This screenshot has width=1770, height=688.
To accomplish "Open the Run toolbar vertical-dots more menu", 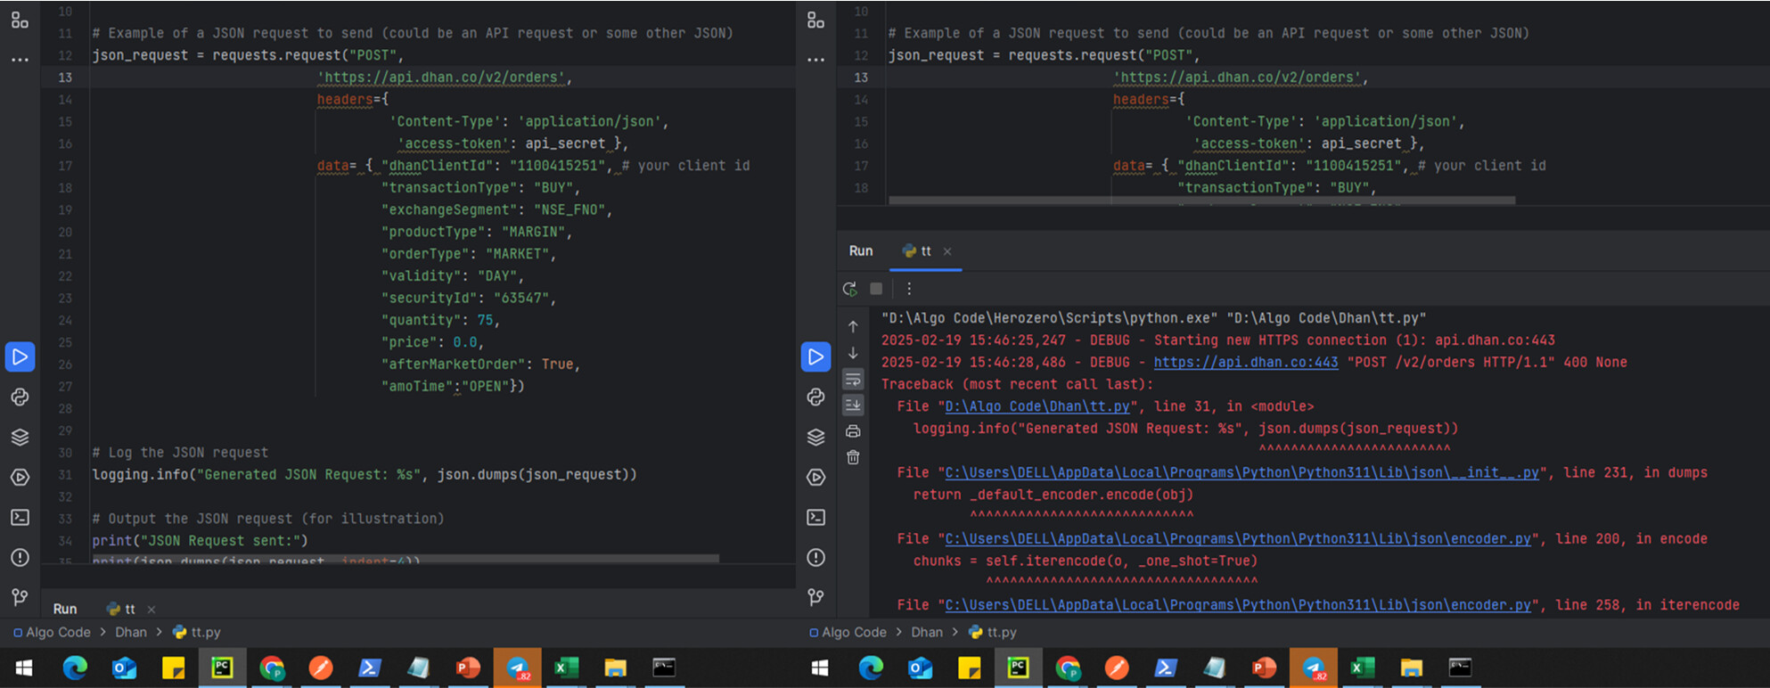I will pos(908,289).
